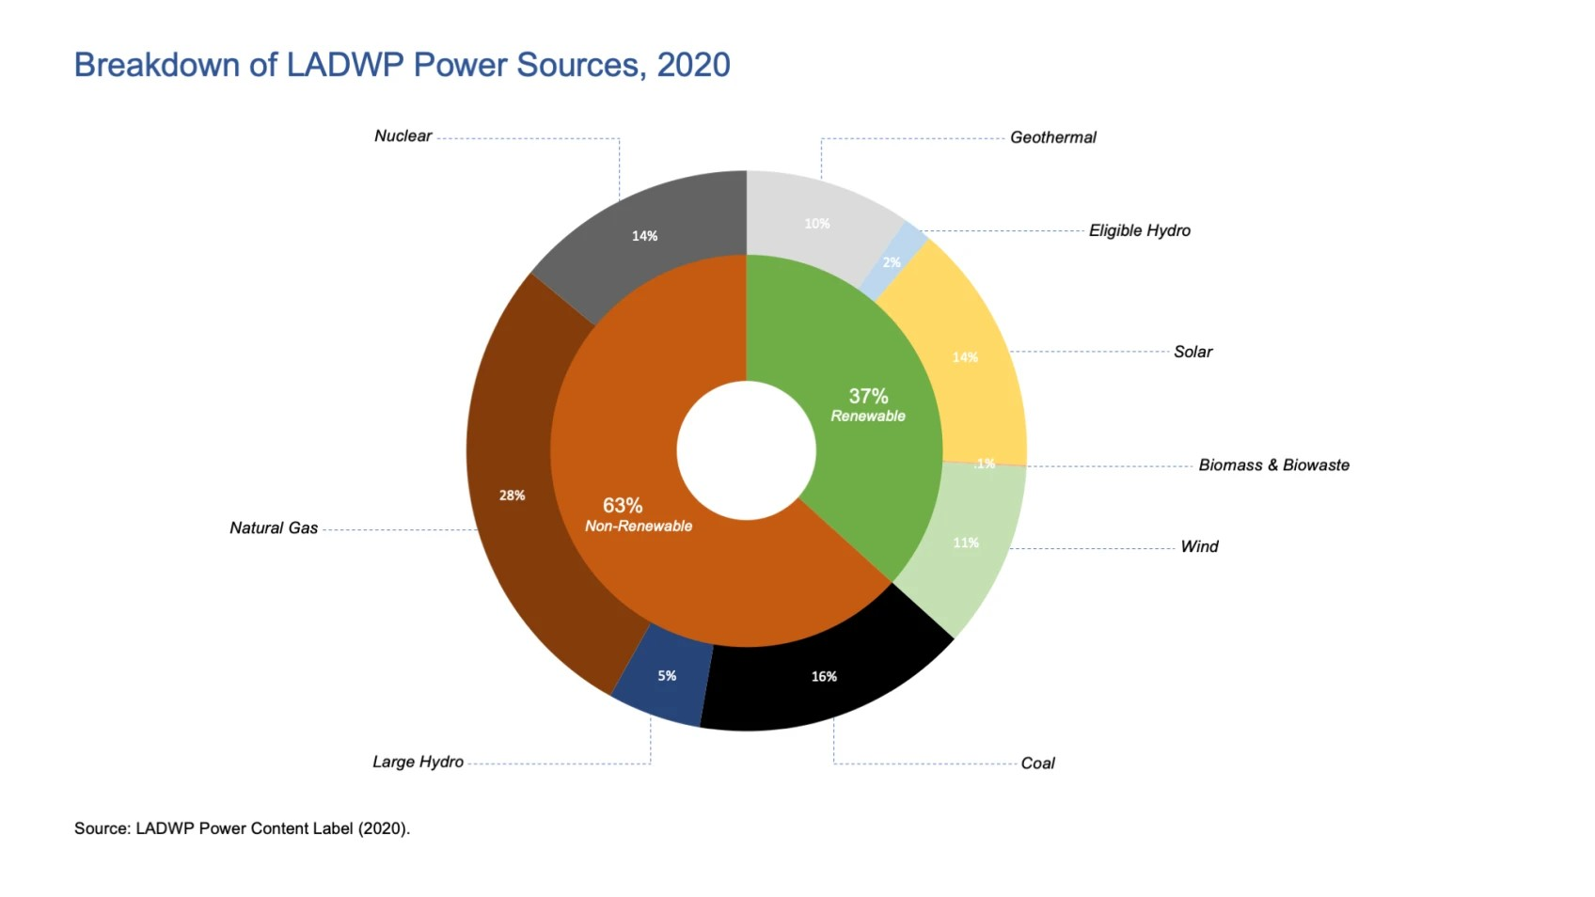Select the yellow Solar 14% segment
The width and height of the screenshot is (1595, 897).
pyautogui.click(x=966, y=357)
